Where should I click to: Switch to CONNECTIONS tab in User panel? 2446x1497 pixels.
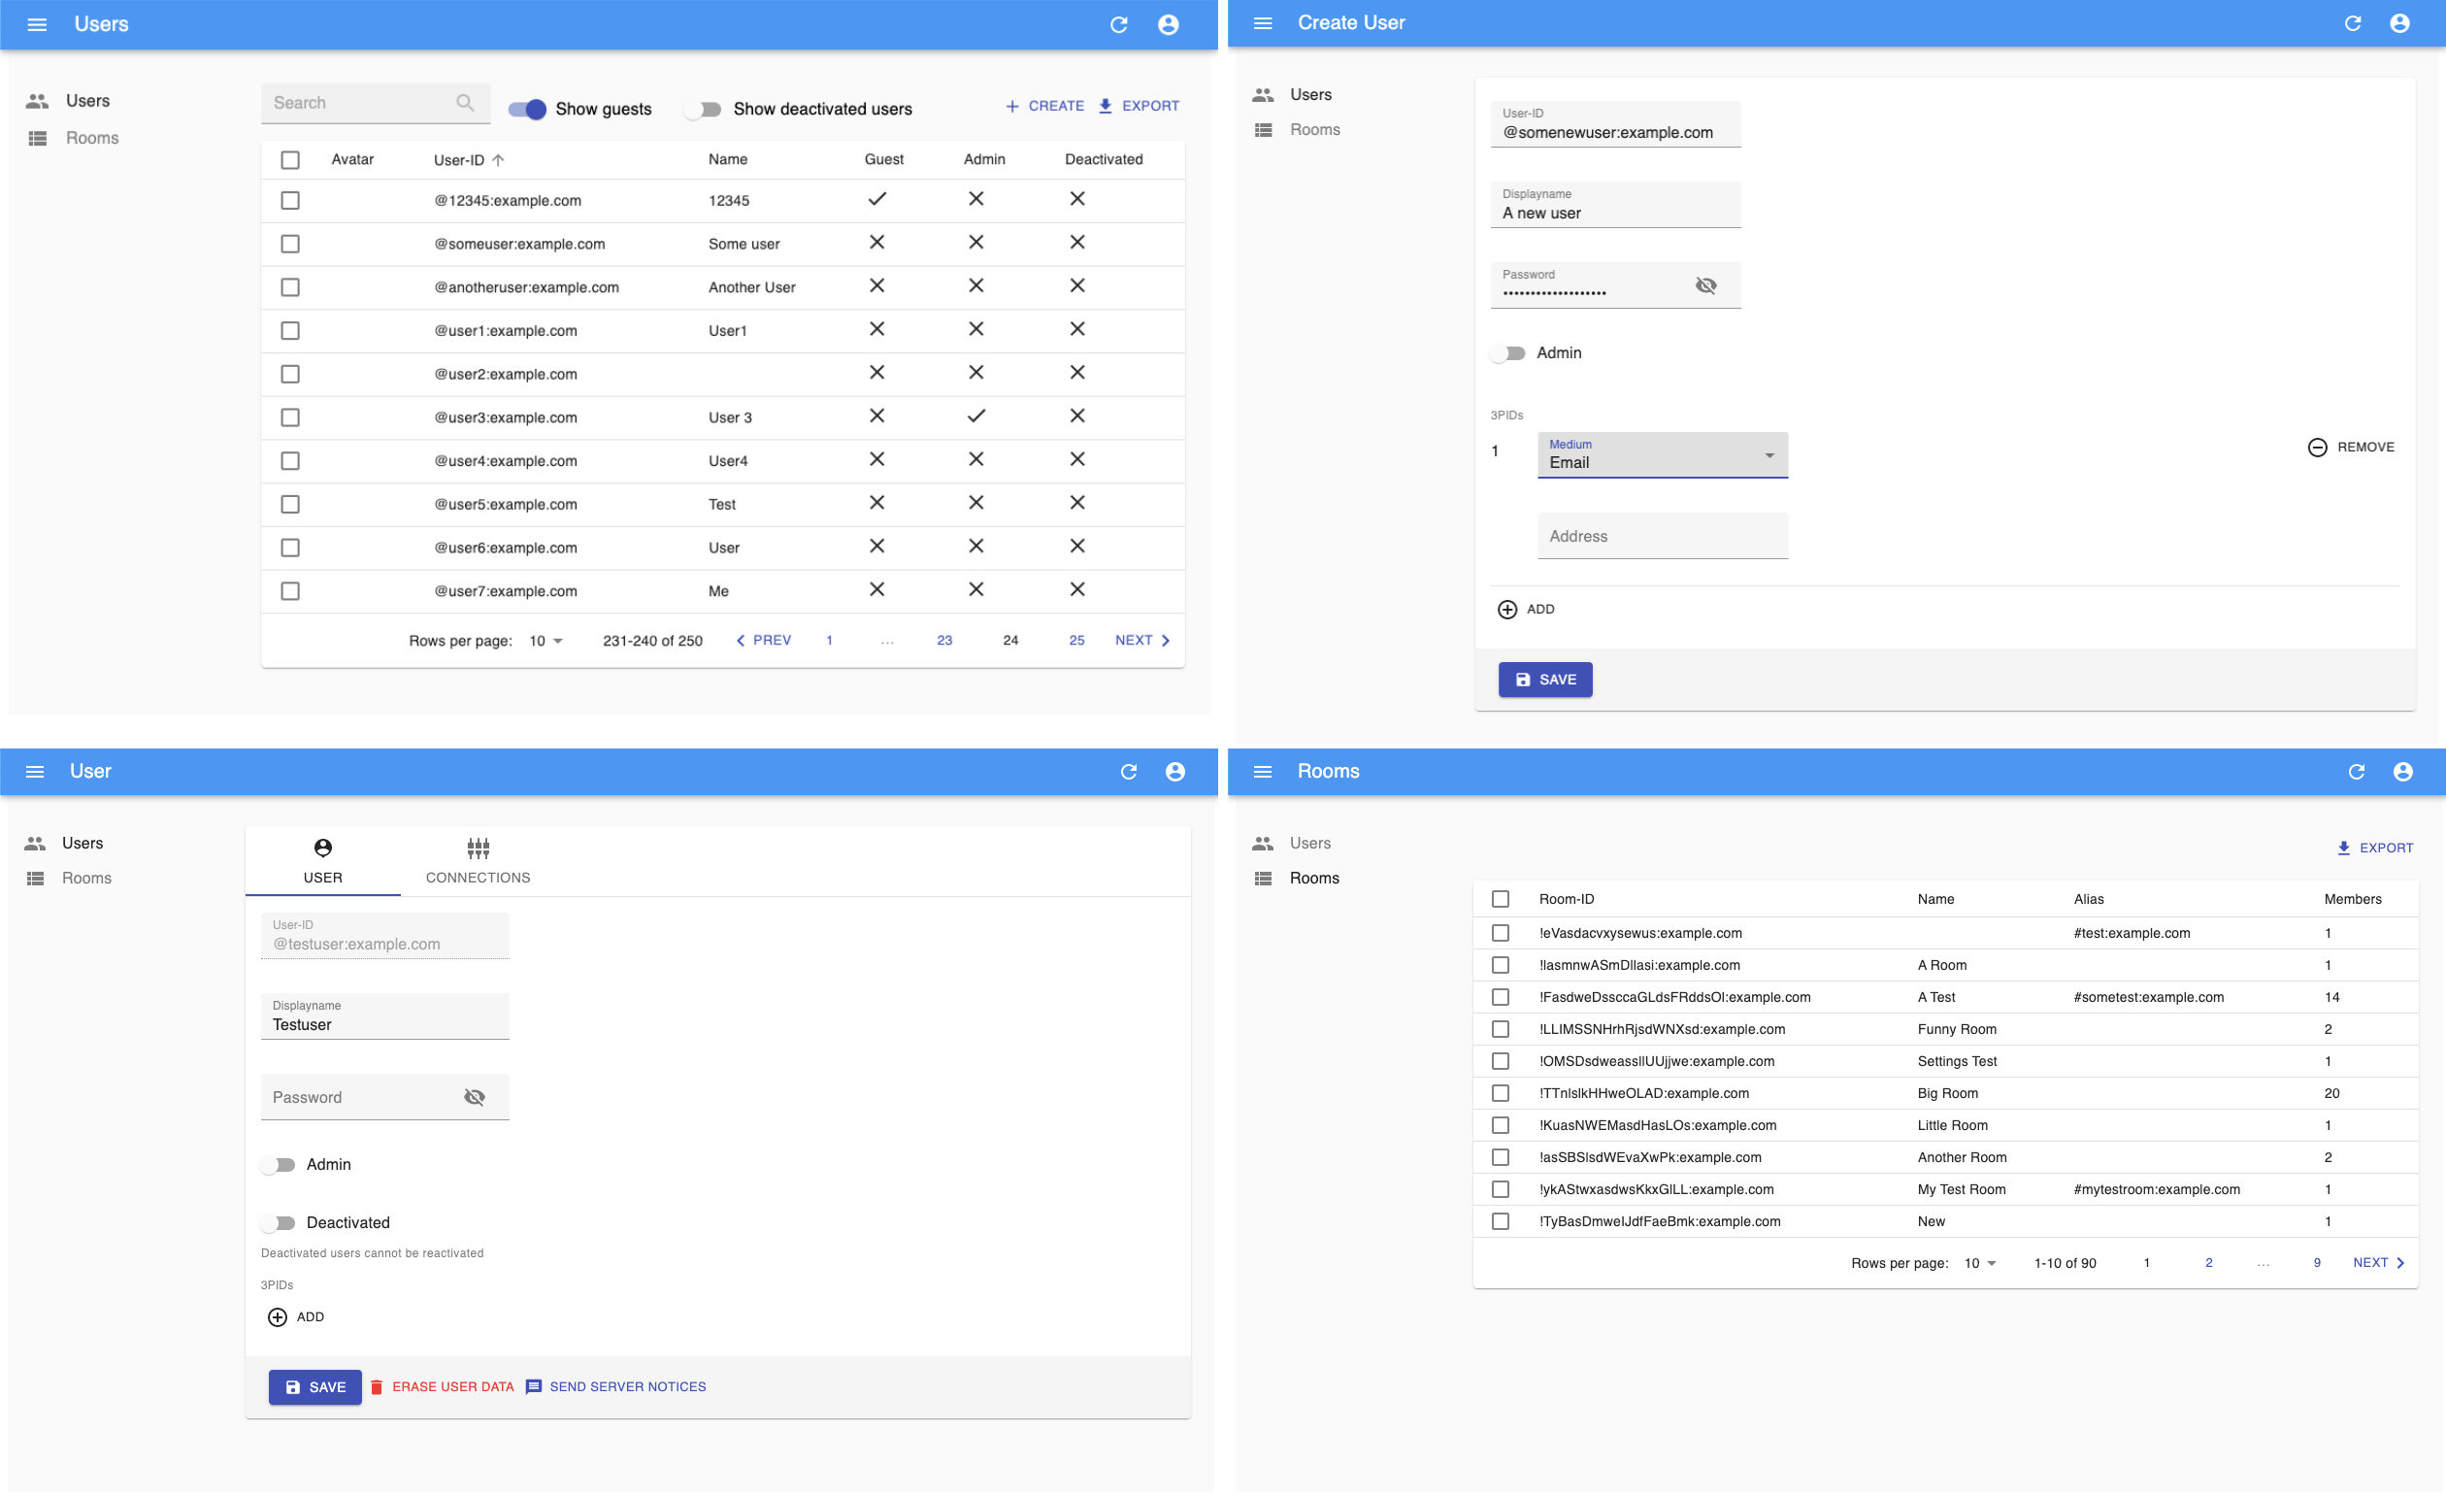pyautogui.click(x=477, y=859)
